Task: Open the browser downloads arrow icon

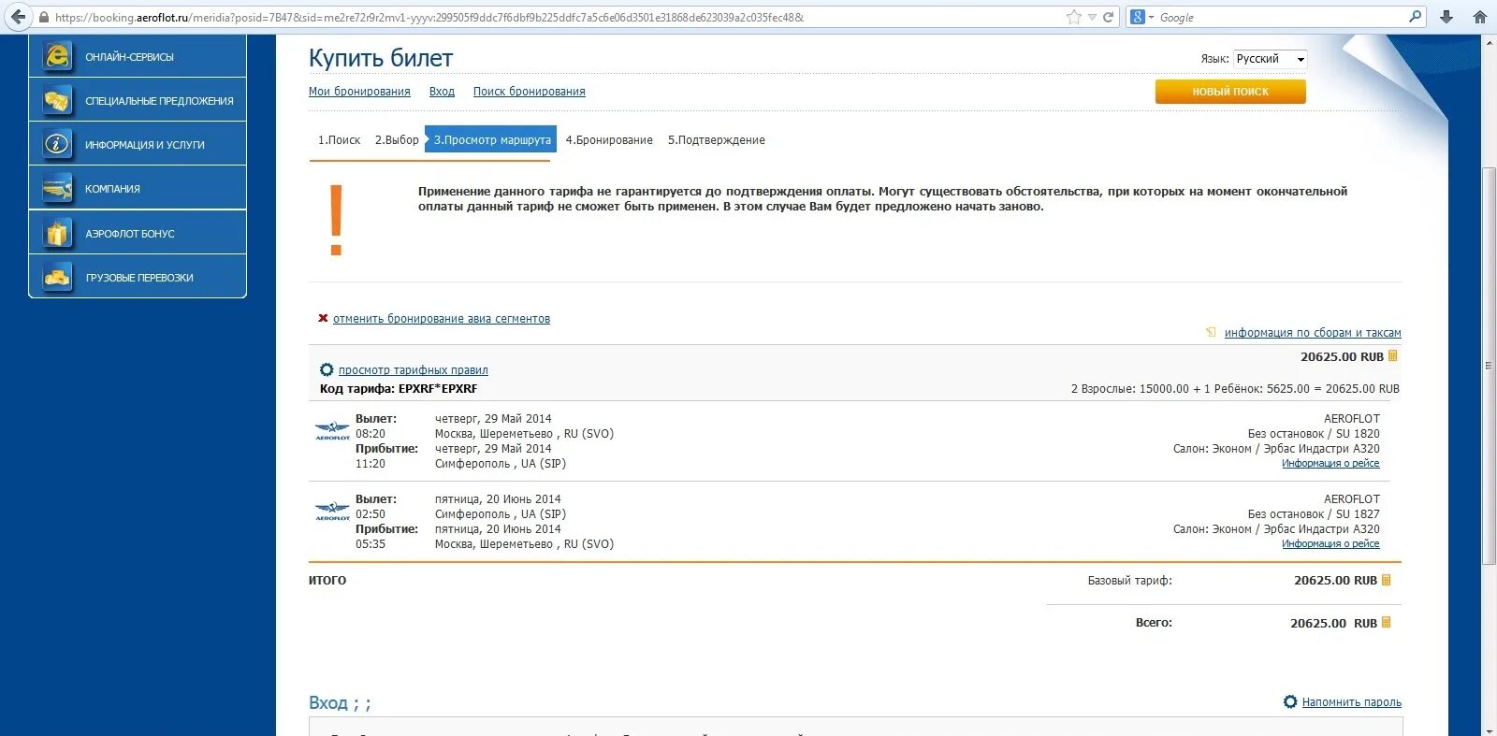Action: coord(1446,17)
